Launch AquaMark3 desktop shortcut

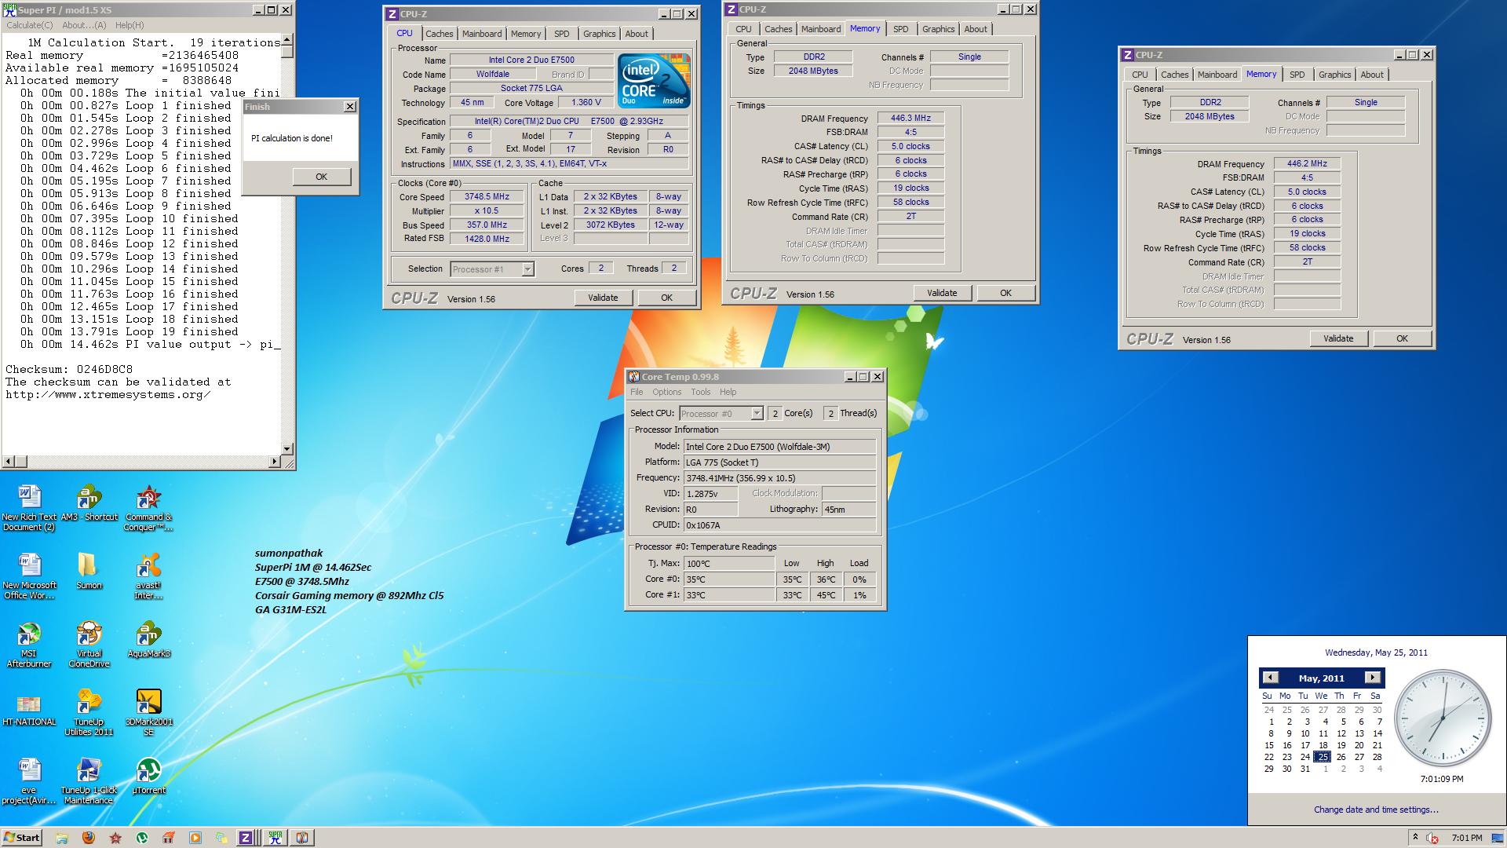tap(148, 640)
